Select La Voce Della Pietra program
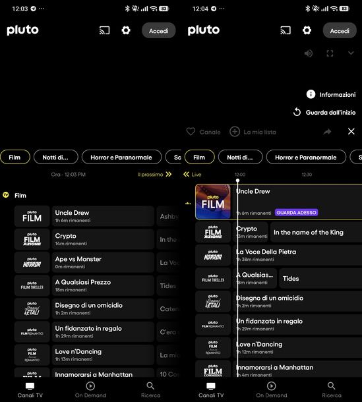Image resolution: width=362 pixels, height=402 pixels. click(x=297, y=255)
